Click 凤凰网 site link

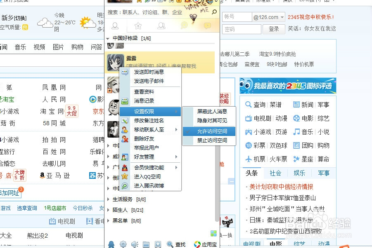point(54,88)
